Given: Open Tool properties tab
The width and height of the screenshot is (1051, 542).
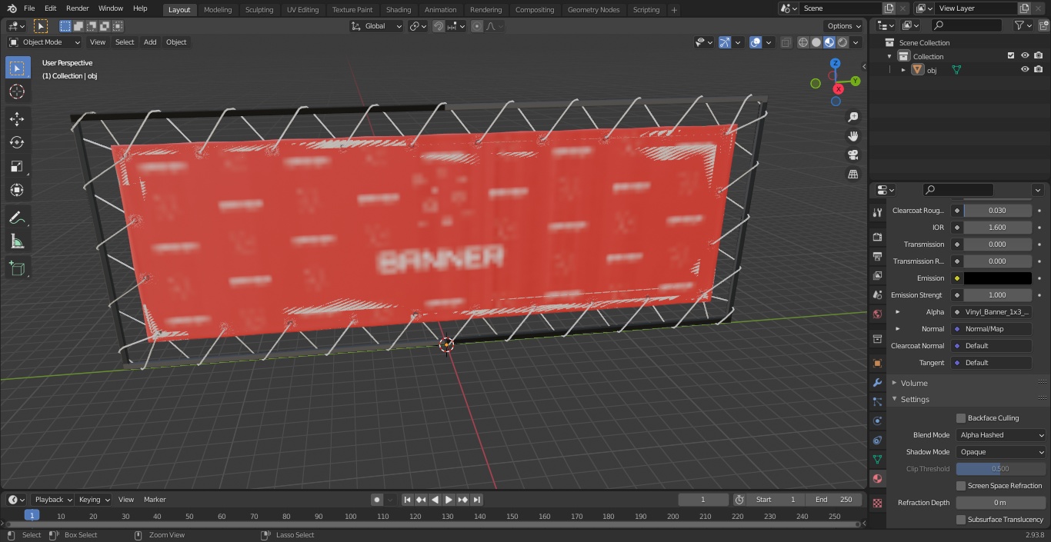Looking at the screenshot, I should coord(877,212).
